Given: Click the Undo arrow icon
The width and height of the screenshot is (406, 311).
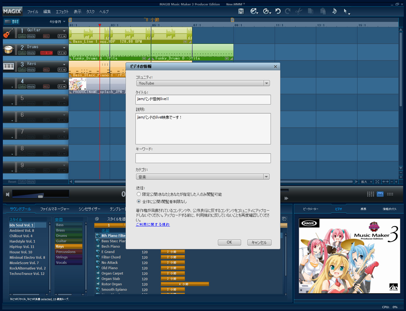Looking at the screenshot, I should 278,11.
